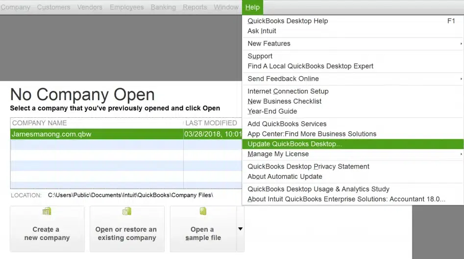Click the Create a new company icon
This screenshot has height=259, width=464.
click(x=47, y=211)
